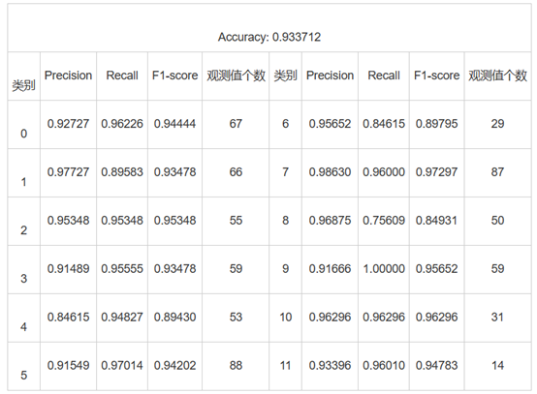Click recall cell 0.75609 for class 8
Image resolution: width=537 pixels, height=394 pixels.
coord(384,221)
